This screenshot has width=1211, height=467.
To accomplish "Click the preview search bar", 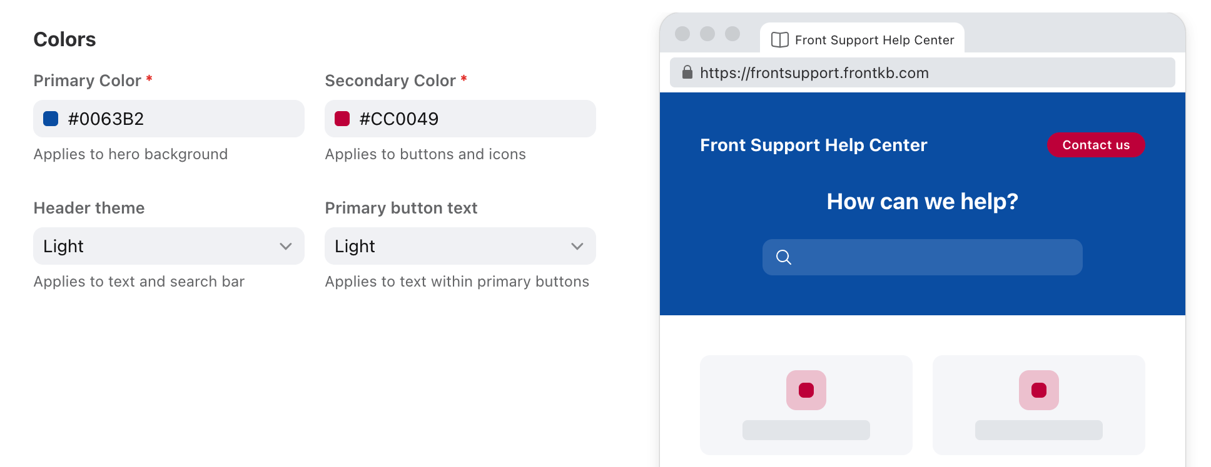I will click(x=923, y=257).
